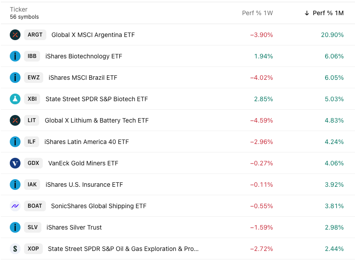
Task: Click the VanEck logo next to GDX
Action: tap(15, 163)
